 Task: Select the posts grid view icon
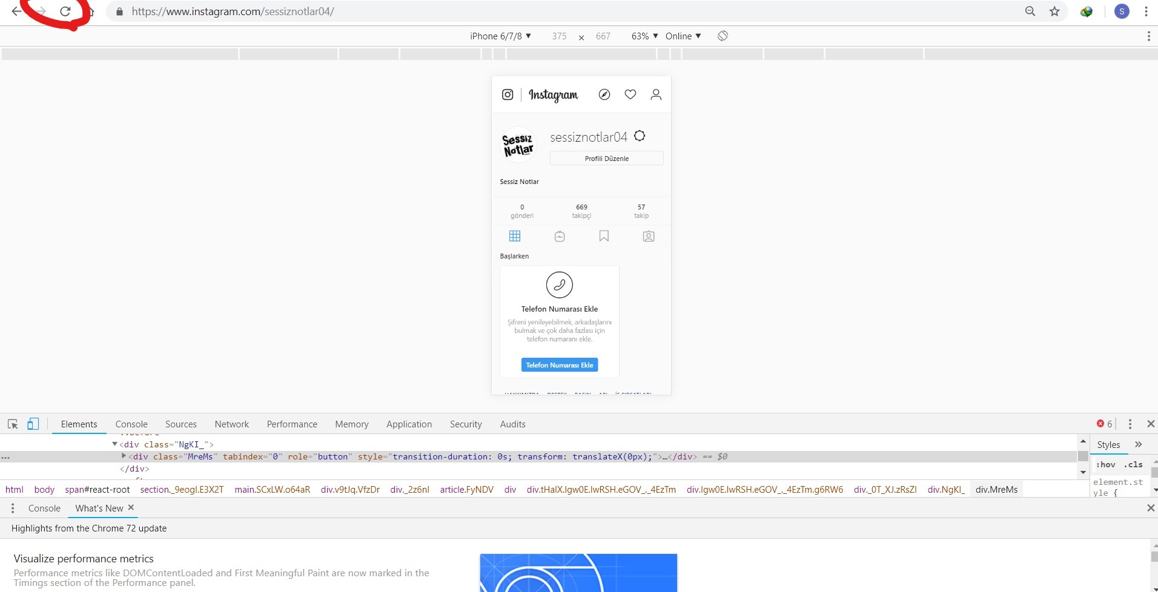[515, 236]
